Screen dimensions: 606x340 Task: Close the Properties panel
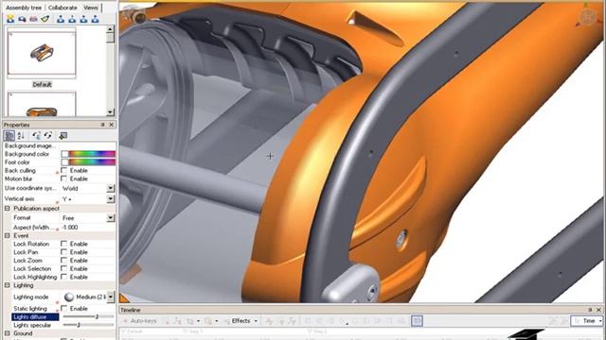pyautogui.click(x=112, y=125)
